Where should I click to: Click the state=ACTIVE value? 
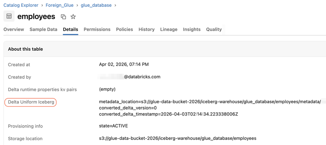(114, 126)
